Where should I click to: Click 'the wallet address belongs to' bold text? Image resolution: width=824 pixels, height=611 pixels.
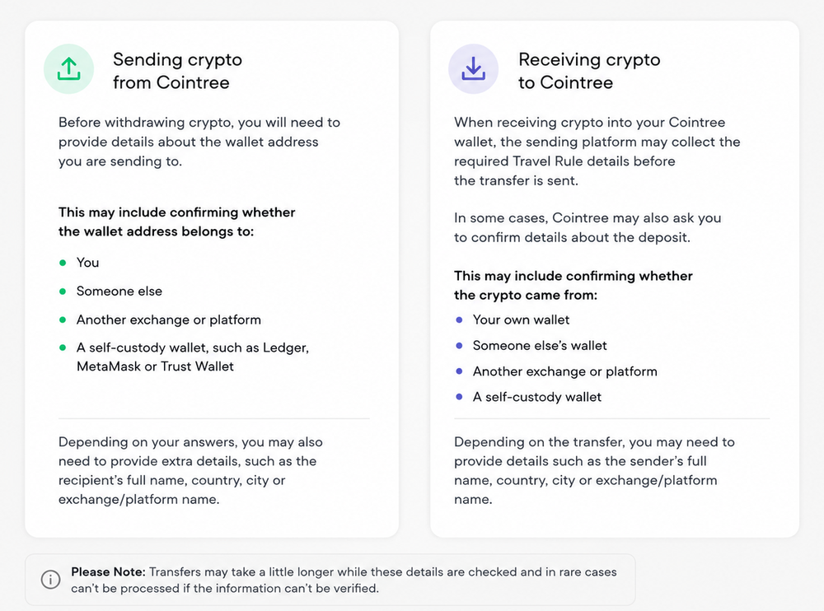(x=156, y=231)
